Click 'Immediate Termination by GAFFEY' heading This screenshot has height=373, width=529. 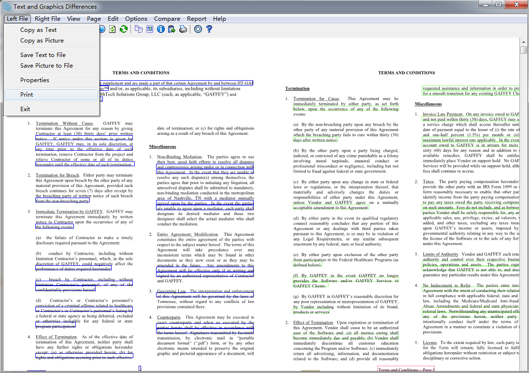(69, 212)
